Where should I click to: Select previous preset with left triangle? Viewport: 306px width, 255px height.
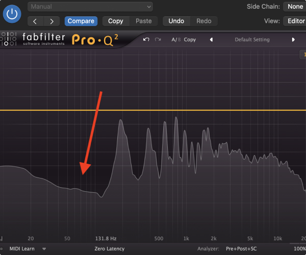click(211, 40)
